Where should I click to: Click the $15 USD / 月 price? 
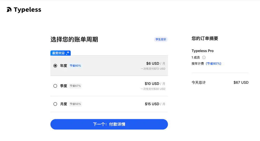[x=155, y=104]
